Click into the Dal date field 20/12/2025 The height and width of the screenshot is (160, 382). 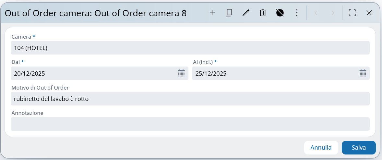[94, 73]
